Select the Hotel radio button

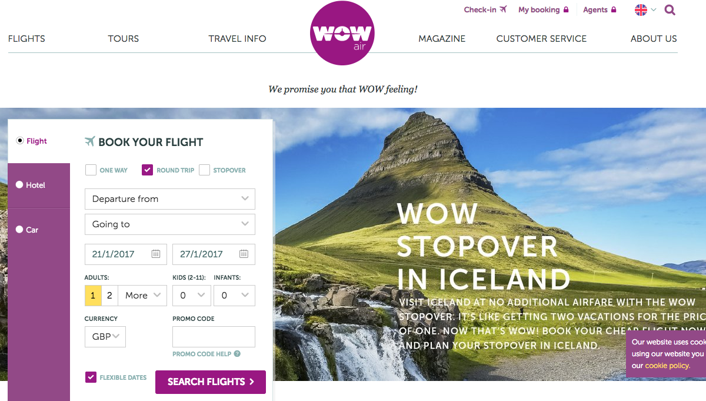pos(19,185)
